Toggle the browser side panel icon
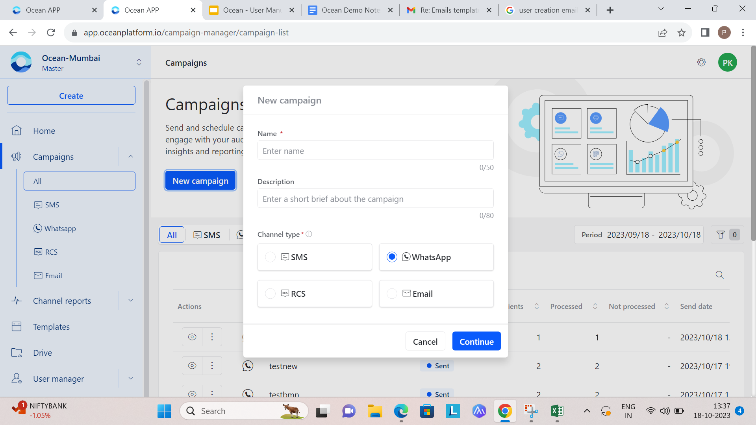 (x=705, y=33)
